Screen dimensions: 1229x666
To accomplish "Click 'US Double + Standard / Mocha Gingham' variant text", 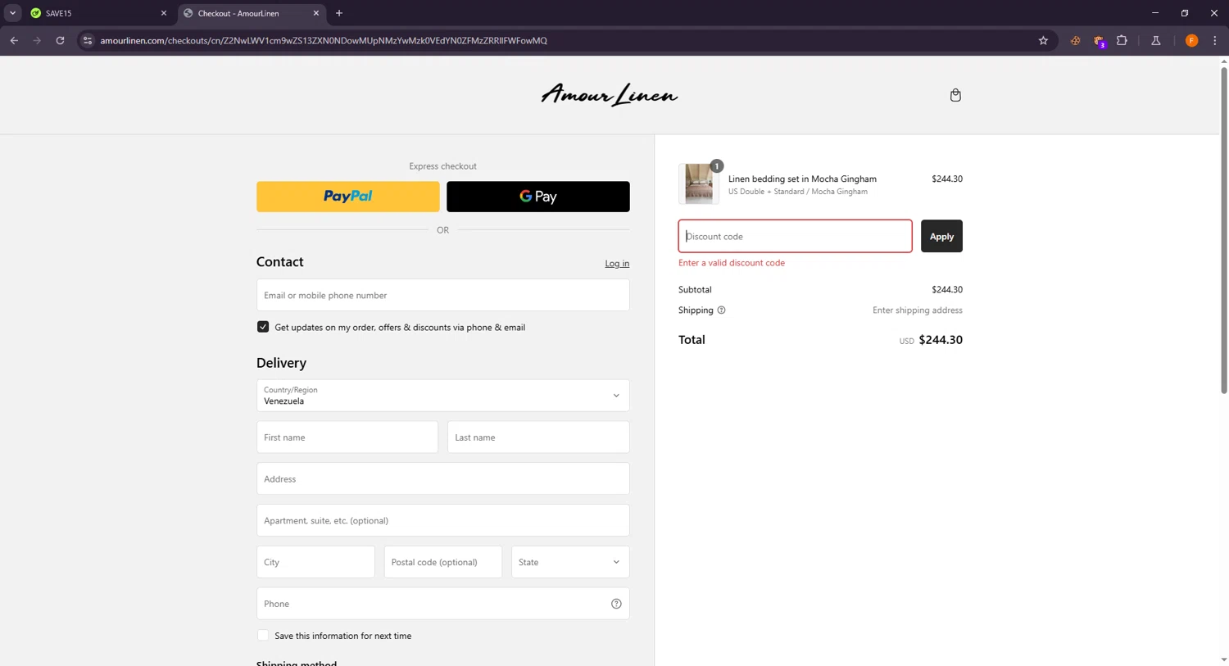I will [x=798, y=192].
